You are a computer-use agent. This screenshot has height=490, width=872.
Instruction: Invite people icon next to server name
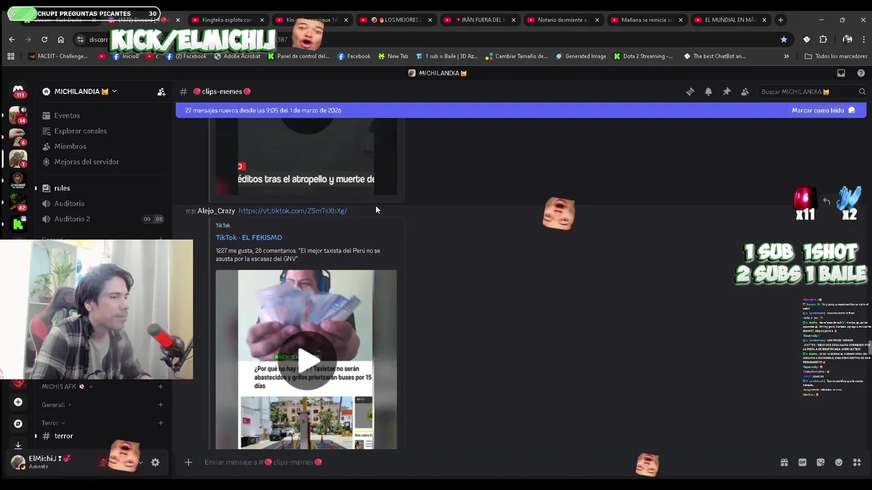161,91
